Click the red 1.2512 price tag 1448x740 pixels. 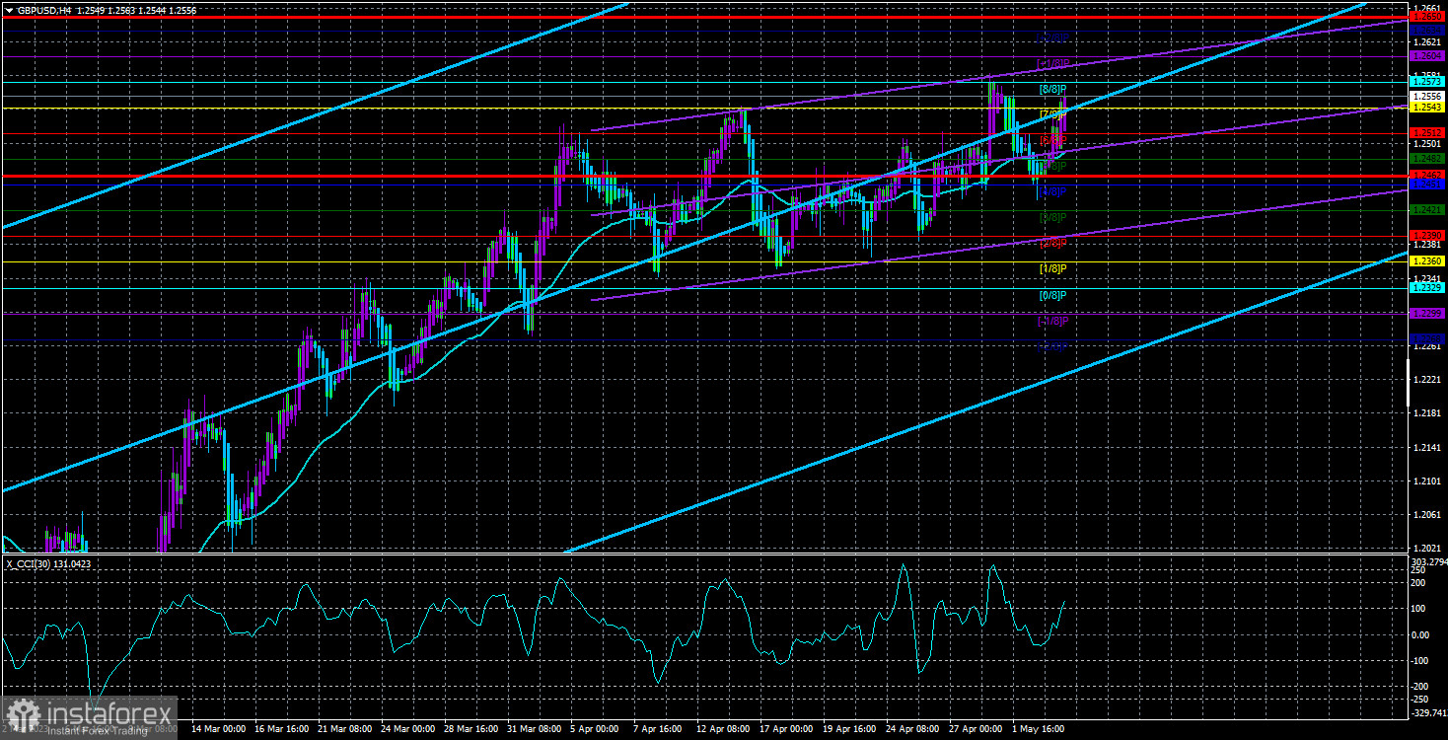(x=1427, y=133)
